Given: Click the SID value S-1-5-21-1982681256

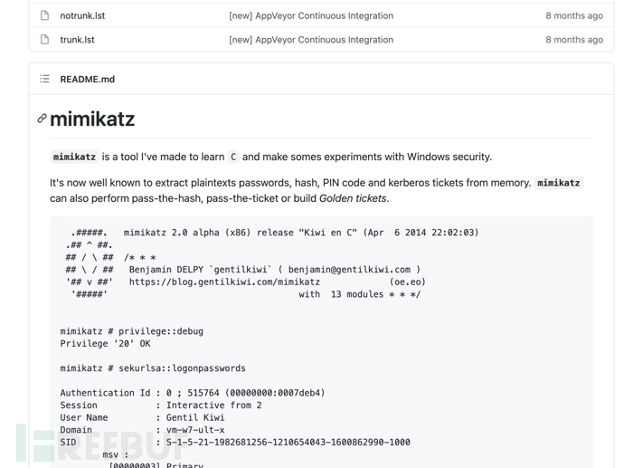Looking at the screenshot, I should [x=288, y=442].
